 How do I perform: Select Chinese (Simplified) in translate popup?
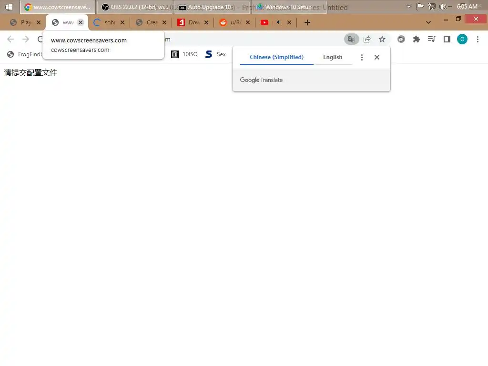(x=276, y=57)
